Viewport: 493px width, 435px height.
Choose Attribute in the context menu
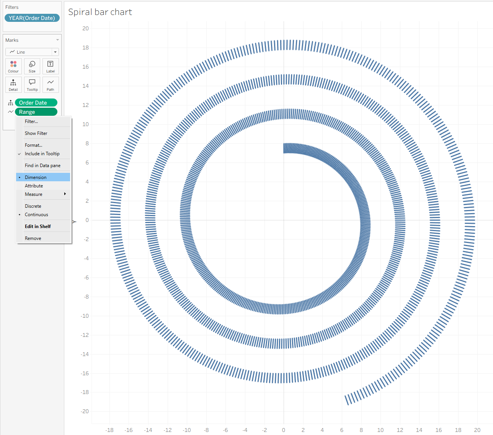(34, 186)
